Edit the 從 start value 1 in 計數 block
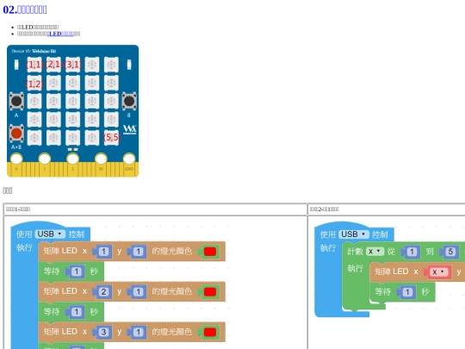 [x=412, y=252]
